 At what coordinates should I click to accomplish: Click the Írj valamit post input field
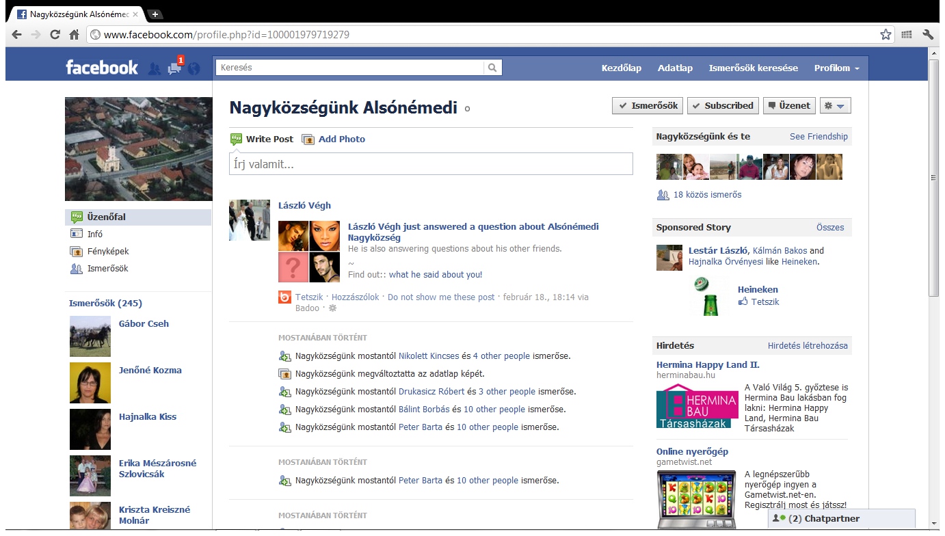click(431, 164)
